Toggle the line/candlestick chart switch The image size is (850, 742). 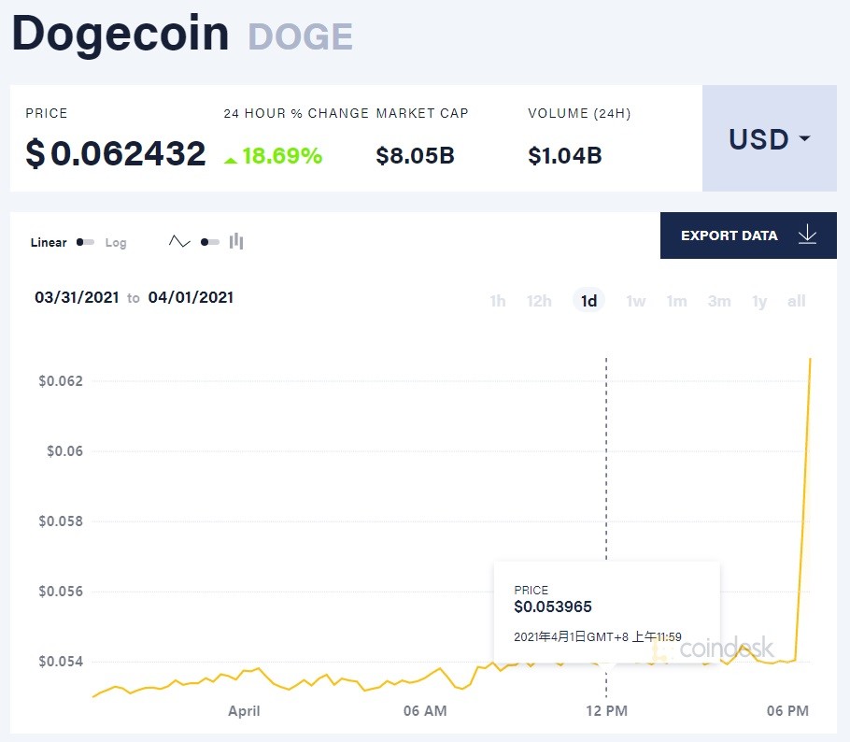point(210,242)
